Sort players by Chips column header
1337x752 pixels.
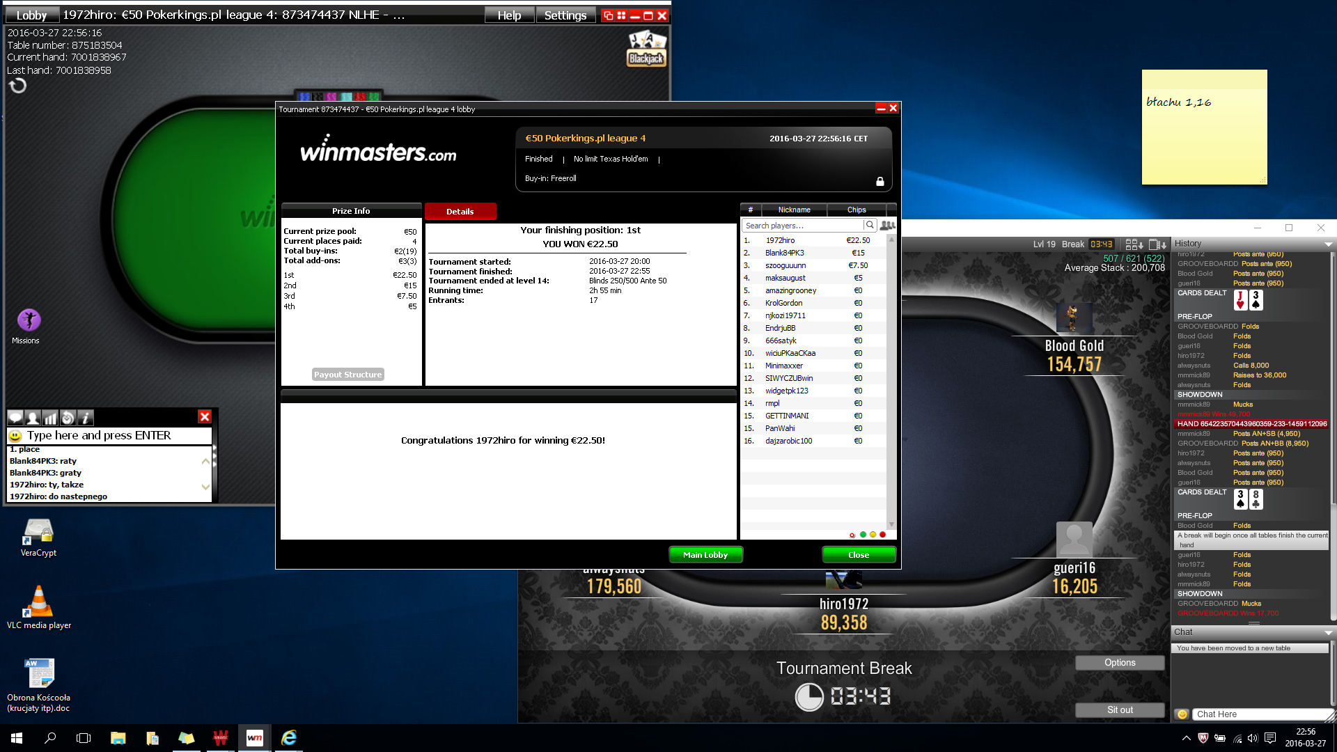point(857,210)
